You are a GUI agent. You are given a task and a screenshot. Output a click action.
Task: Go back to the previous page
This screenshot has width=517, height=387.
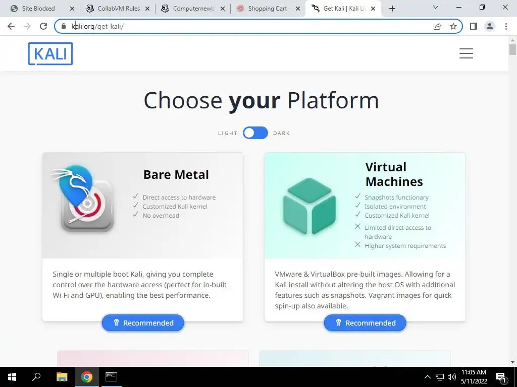tap(11, 26)
